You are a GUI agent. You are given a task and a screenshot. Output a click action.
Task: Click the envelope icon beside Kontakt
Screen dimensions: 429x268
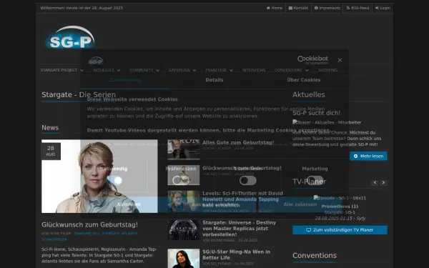[x=290, y=8]
